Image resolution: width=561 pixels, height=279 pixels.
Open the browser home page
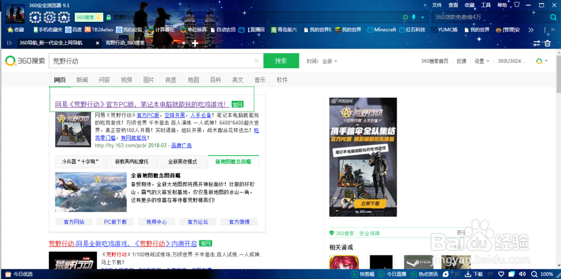click(64, 17)
